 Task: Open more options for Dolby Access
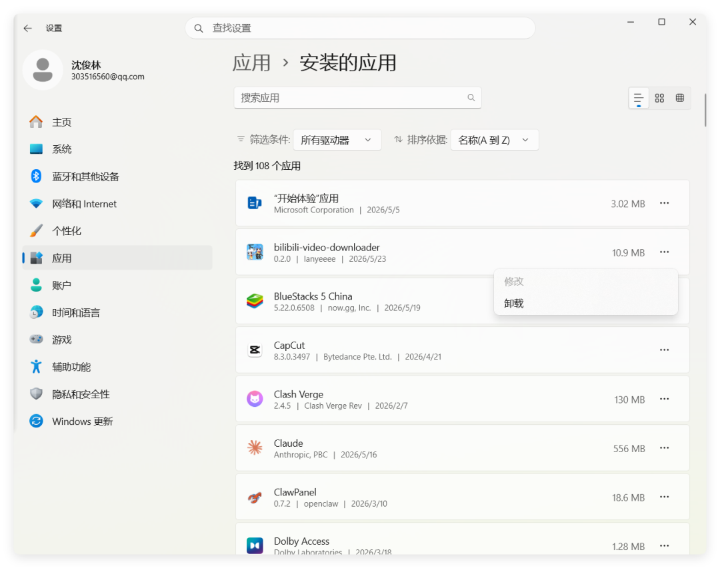tap(665, 546)
